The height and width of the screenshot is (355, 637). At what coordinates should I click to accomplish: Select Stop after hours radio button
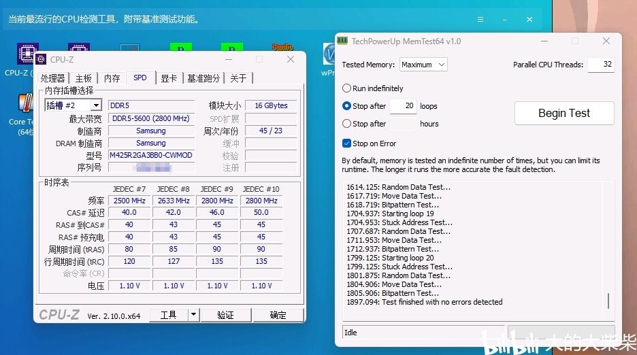[346, 124]
